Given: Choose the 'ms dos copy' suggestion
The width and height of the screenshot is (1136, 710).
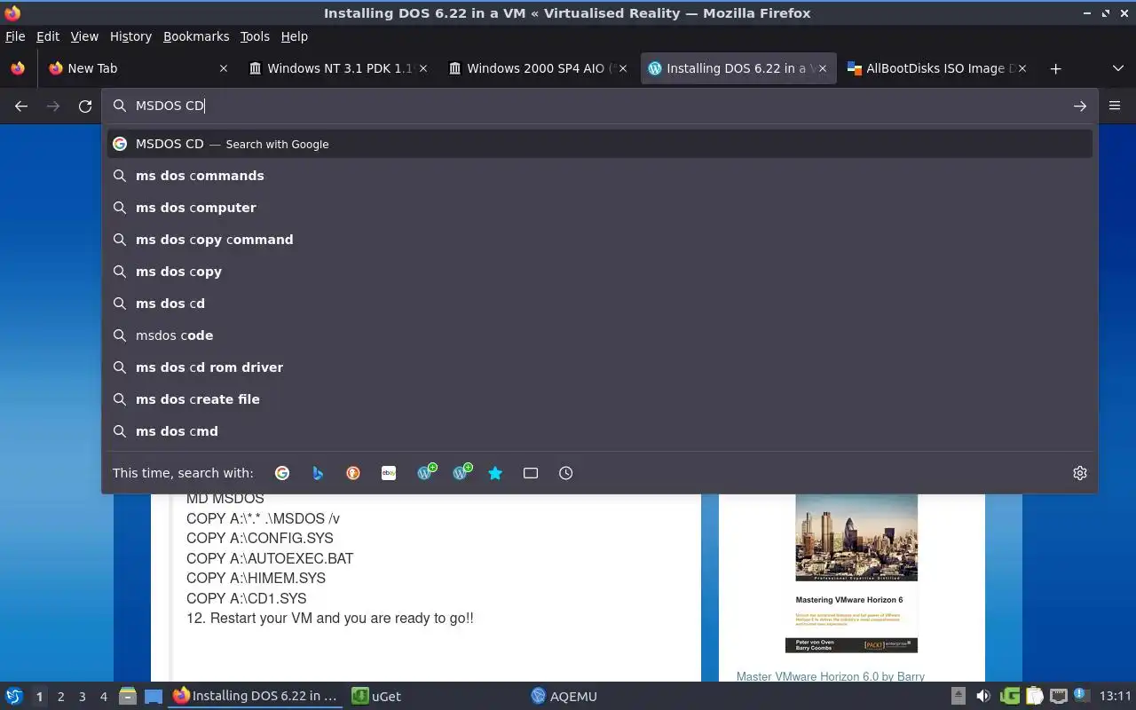Looking at the screenshot, I should pyautogui.click(x=599, y=272).
